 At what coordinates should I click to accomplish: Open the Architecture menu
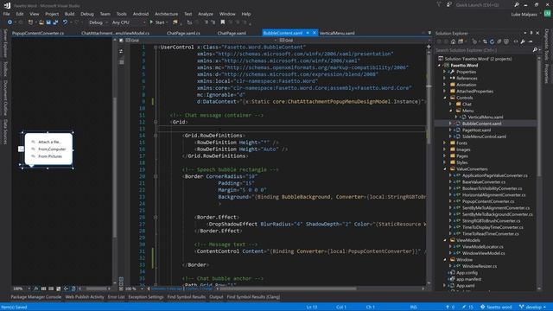[x=166, y=14]
